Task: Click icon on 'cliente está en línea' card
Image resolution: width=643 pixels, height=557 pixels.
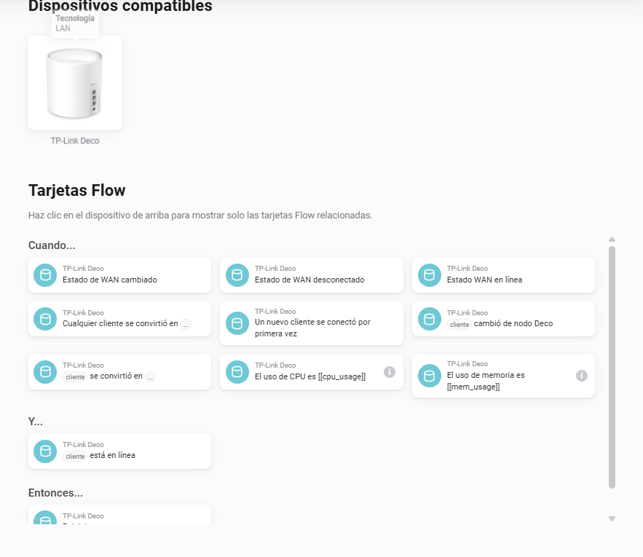Action: 45,451
